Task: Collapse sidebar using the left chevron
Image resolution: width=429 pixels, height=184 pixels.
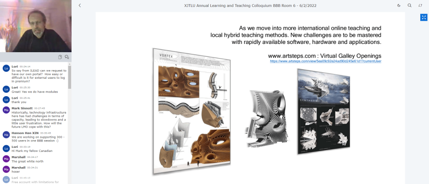Action: [x=80, y=5]
